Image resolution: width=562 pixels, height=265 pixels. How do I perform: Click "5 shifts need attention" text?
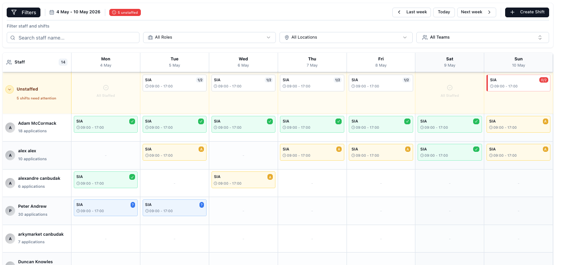pos(36,98)
